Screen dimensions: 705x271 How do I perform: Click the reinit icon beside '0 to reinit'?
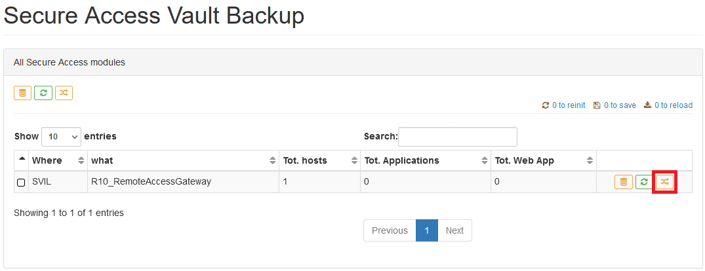click(x=546, y=105)
